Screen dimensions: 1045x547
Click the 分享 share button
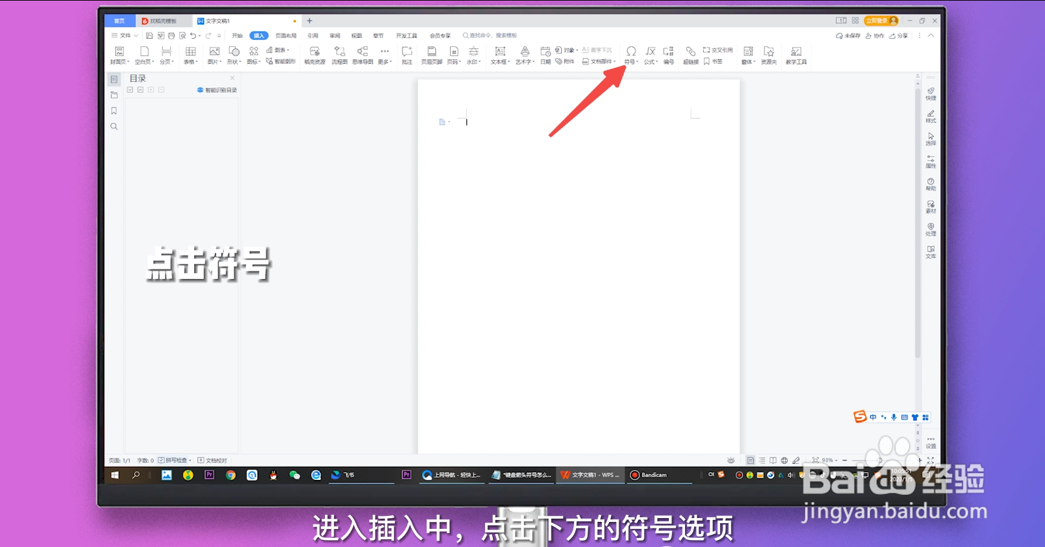coord(899,35)
